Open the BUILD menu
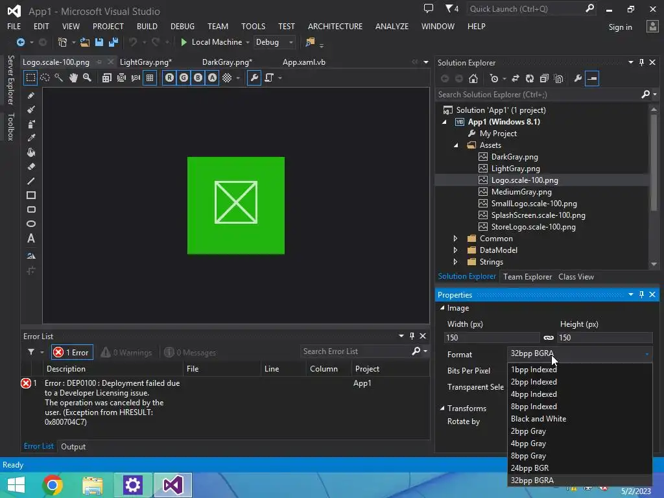664x498 pixels. [147, 26]
